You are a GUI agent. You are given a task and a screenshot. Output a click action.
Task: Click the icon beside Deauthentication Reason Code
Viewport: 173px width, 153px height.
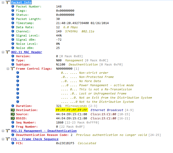tap(13, 135)
